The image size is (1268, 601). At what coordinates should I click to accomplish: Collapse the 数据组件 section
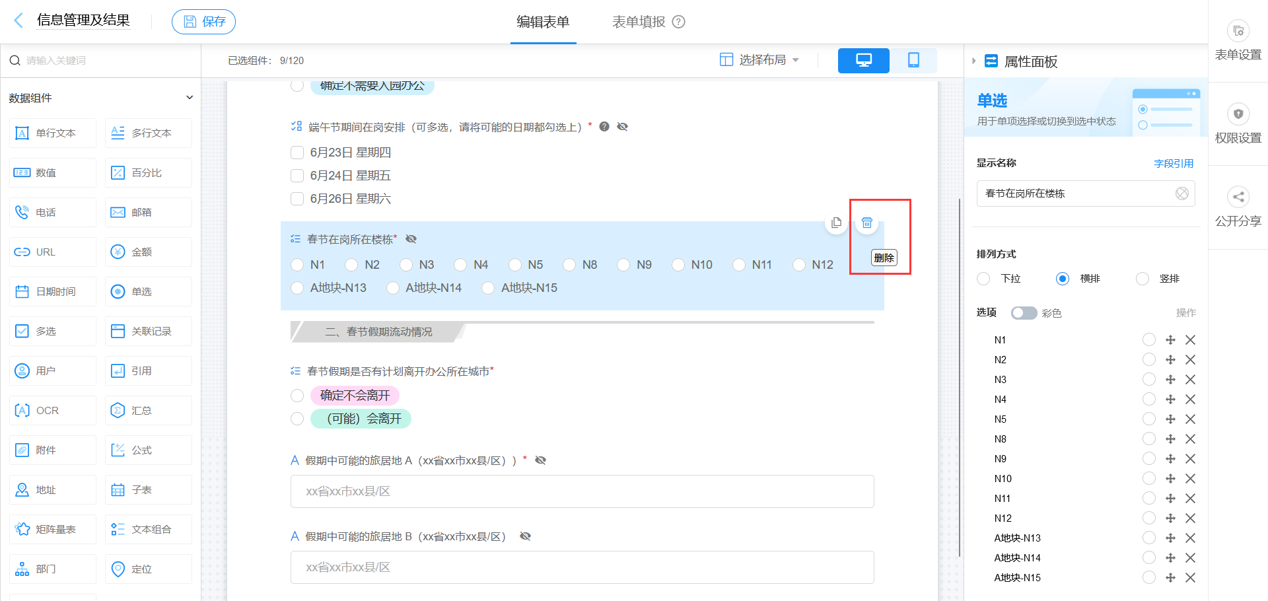(190, 97)
